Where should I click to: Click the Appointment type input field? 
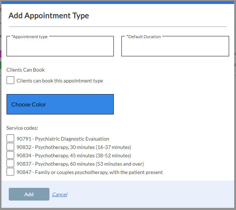60,47
